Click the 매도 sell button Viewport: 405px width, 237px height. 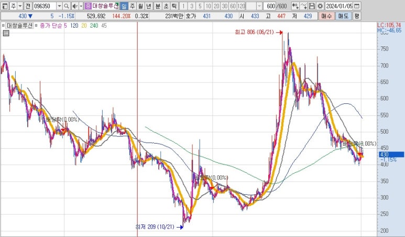(344, 16)
